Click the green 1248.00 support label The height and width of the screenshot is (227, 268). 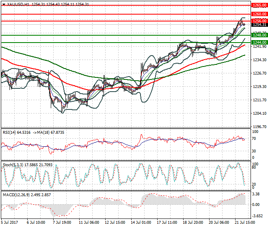pyautogui.click(x=259, y=35)
